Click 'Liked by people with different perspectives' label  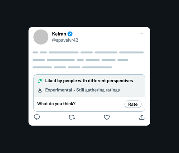(x=89, y=81)
